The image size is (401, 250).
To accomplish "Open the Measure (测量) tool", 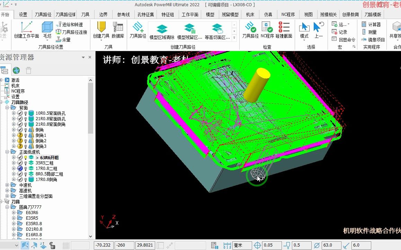I will (x=369, y=32).
